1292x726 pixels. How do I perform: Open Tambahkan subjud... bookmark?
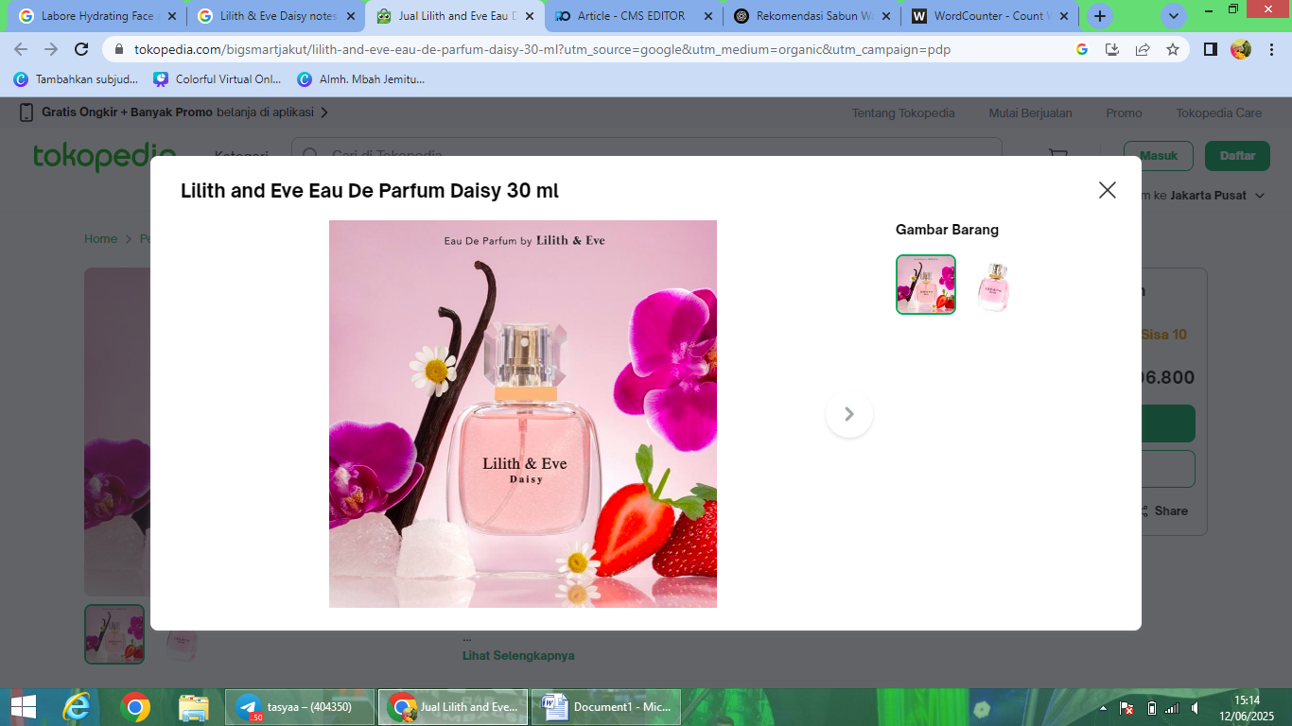click(76, 79)
